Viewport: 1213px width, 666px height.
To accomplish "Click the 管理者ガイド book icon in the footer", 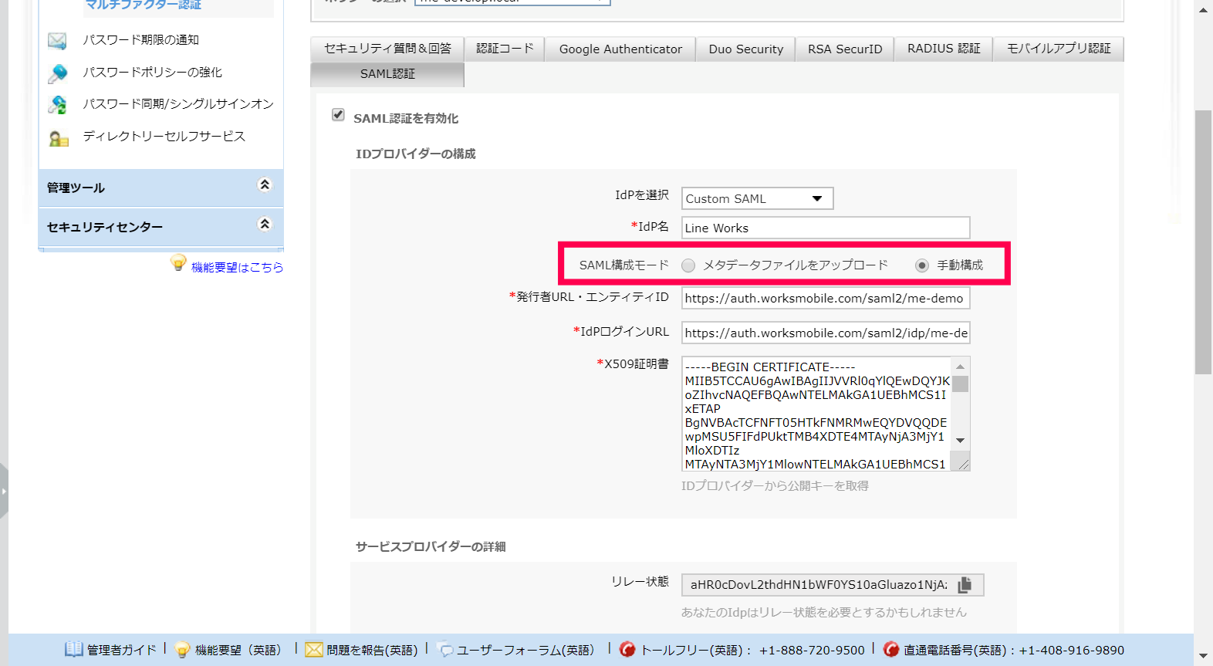I will (x=73, y=649).
